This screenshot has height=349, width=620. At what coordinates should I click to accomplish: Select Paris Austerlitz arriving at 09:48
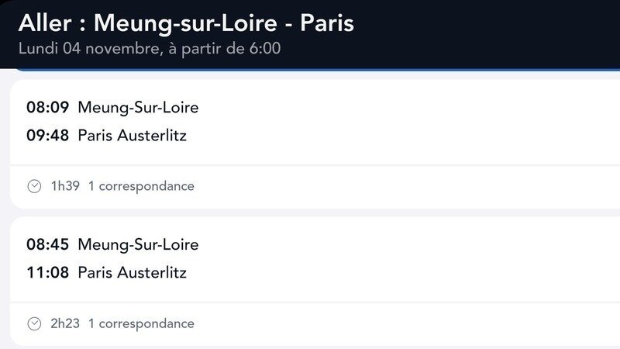pyautogui.click(x=133, y=136)
